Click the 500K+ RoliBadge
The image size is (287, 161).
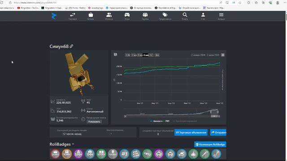(x=101, y=154)
